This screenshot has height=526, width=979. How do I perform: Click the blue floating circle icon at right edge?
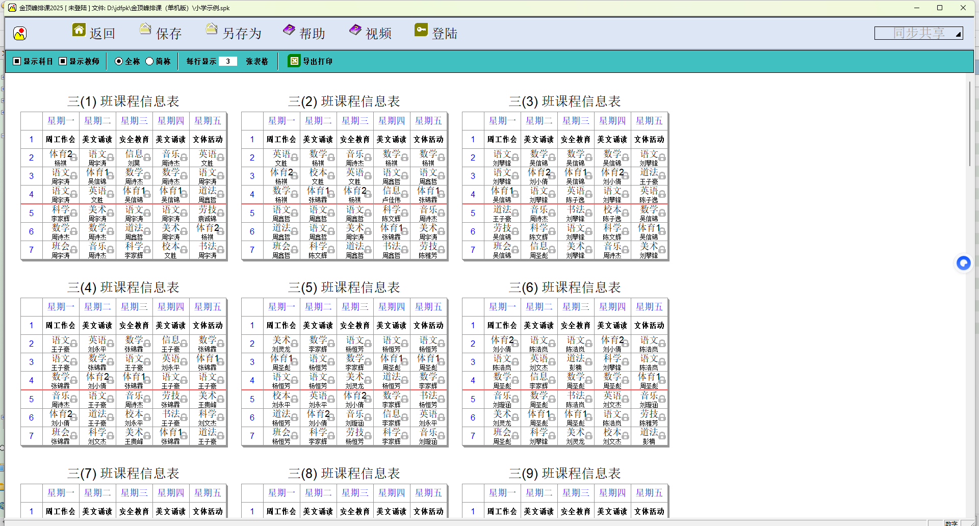pyautogui.click(x=963, y=263)
